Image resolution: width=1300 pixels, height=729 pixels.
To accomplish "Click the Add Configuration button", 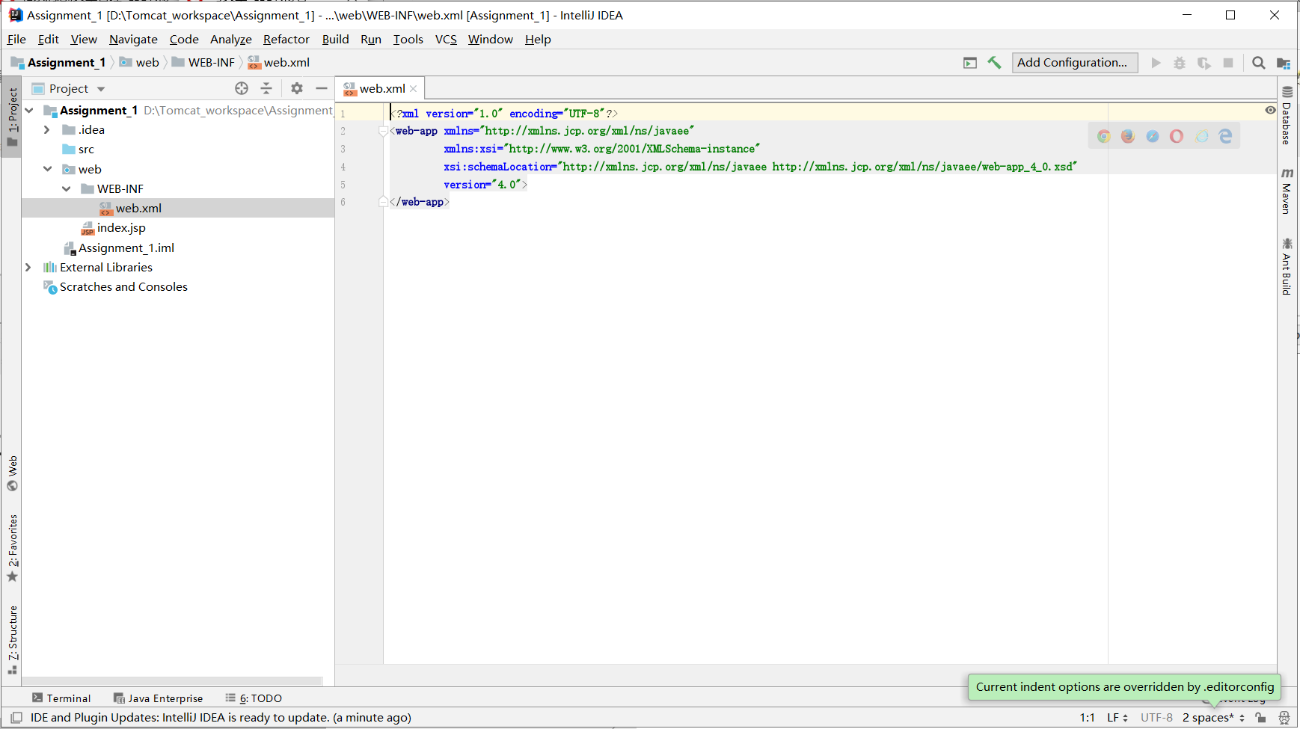I will pos(1074,62).
